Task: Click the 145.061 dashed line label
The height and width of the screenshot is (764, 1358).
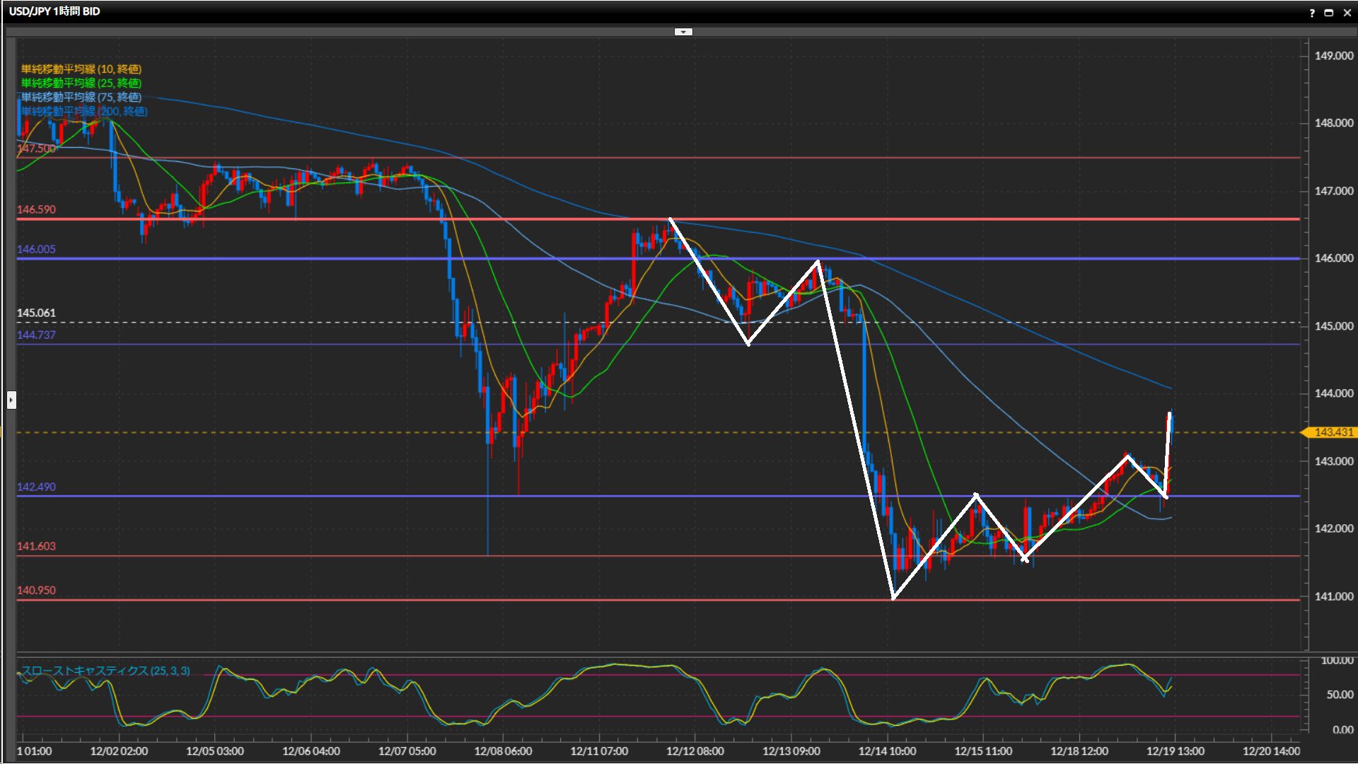Action: 36,313
